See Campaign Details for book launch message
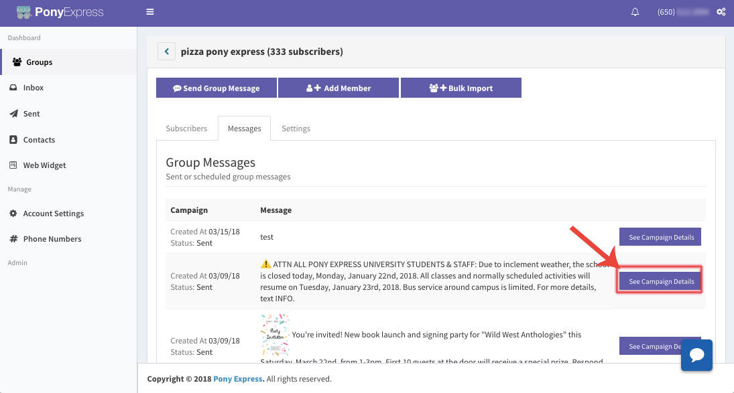Screen dimensions: 734x393 [x=650, y=346]
